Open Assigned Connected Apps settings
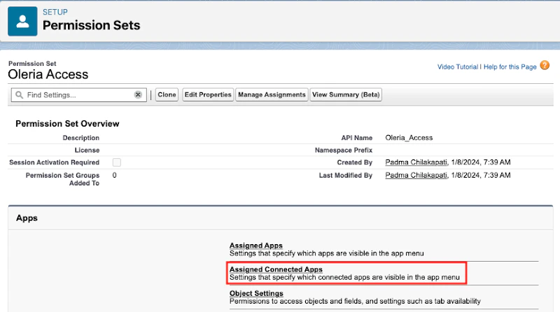The width and height of the screenshot is (560, 312). click(276, 269)
